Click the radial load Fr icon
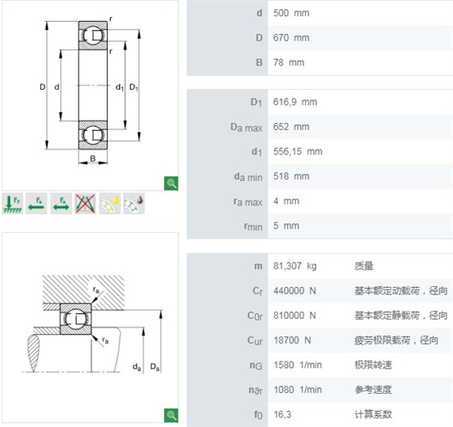 click(x=12, y=203)
